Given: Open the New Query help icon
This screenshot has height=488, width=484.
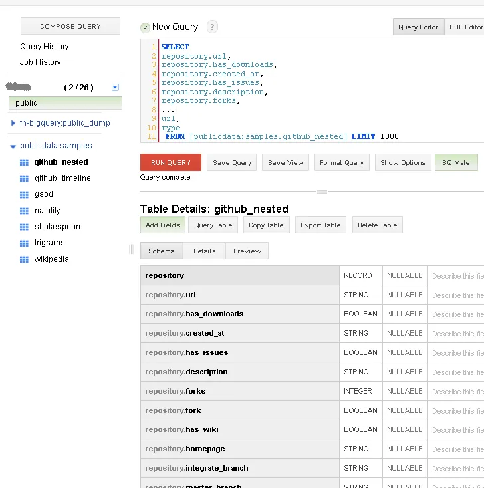Looking at the screenshot, I should coord(212,27).
